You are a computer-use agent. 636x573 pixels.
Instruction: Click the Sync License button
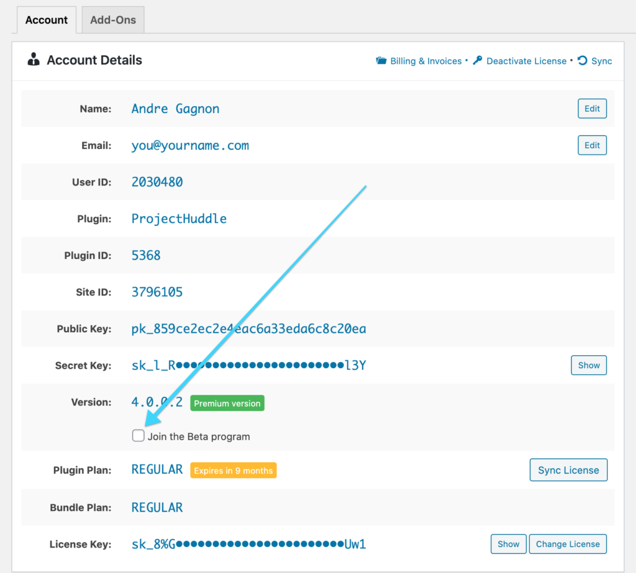tap(568, 470)
